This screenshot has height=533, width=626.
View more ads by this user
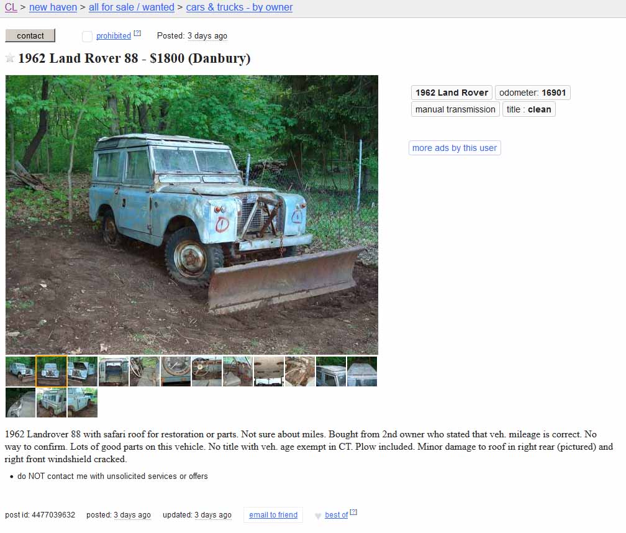coord(455,148)
